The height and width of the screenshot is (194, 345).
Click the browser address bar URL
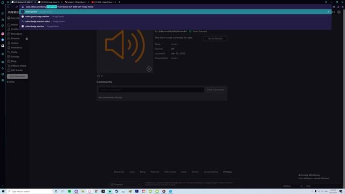59,7
